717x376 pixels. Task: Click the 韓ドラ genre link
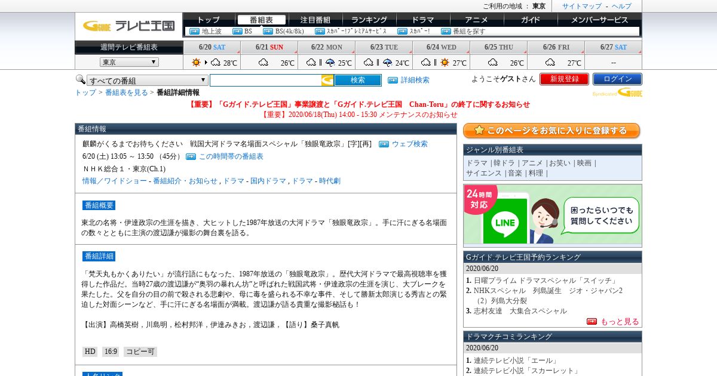504,163
